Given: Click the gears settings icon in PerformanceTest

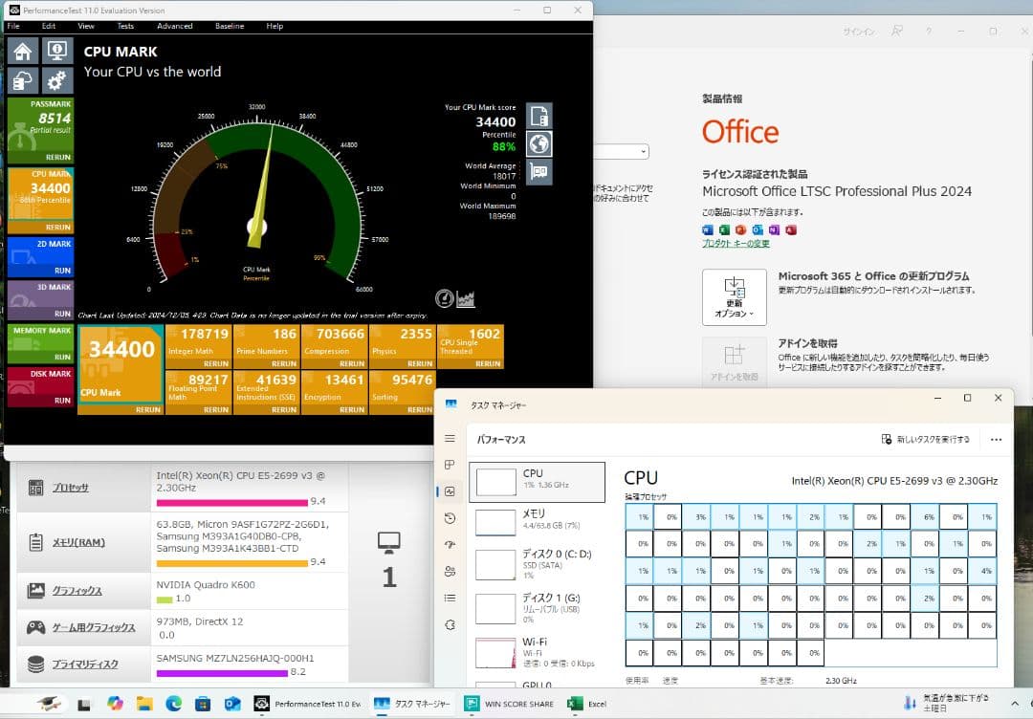Looking at the screenshot, I should (x=57, y=80).
